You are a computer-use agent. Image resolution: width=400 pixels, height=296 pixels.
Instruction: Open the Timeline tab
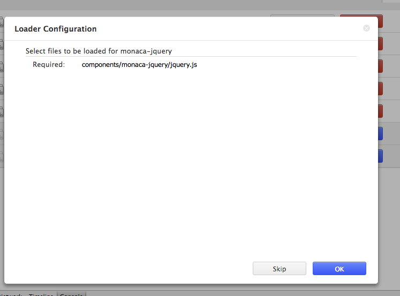click(x=41, y=294)
